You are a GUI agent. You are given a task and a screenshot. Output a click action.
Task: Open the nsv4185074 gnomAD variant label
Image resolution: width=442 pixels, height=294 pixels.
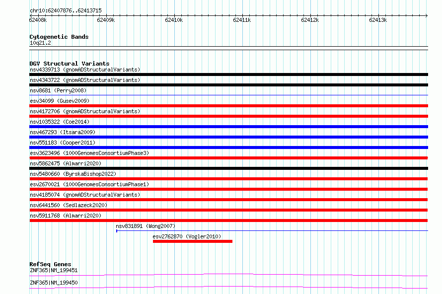[85, 195]
